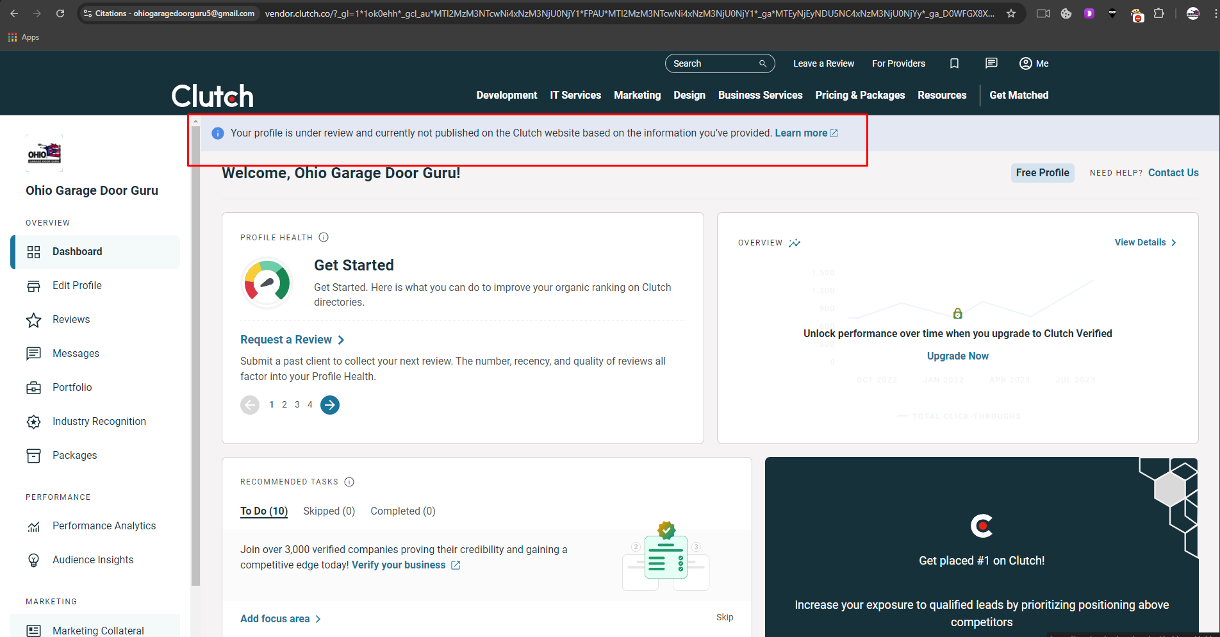Click the Overview chart sparkline icon
Image resolution: width=1220 pixels, height=637 pixels.
(x=795, y=243)
